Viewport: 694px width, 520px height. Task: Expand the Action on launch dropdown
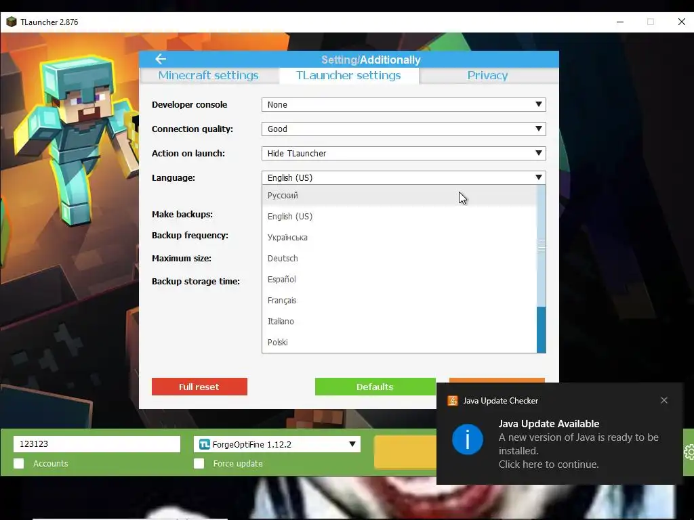(x=404, y=153)
